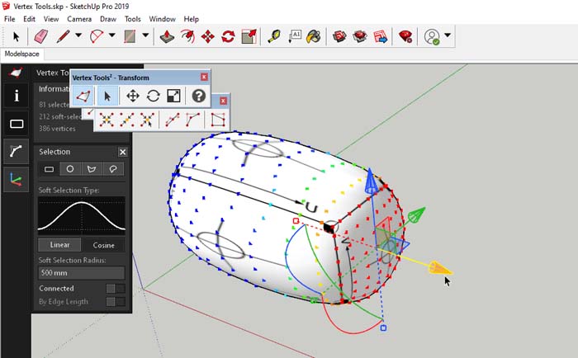Viewport: 578px width, 358px height.
Task: Open Vertex Tools help question mark
Action: tap(198, 96)
